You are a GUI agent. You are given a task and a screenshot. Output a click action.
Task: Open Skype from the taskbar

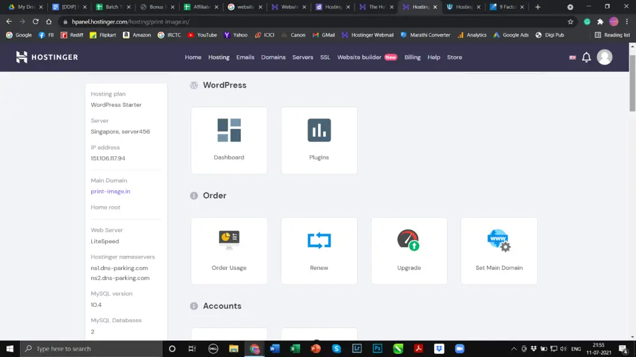[336, 348]
